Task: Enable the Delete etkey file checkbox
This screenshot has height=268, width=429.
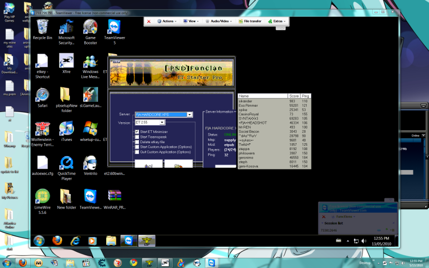Action: pos(137,142)
